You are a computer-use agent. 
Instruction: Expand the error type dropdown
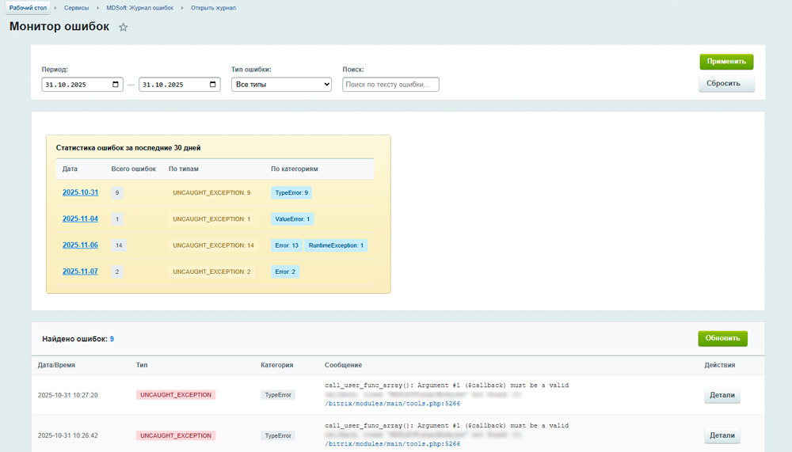pos(281,85)
